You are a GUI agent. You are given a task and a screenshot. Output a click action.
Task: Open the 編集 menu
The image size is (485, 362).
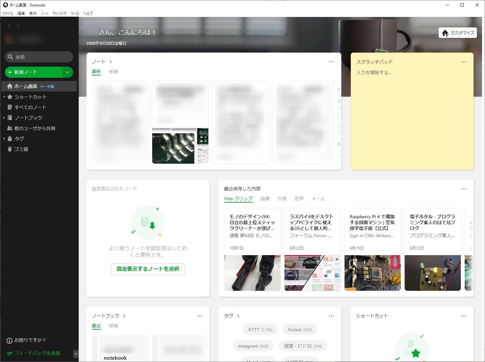pos(21,13)
